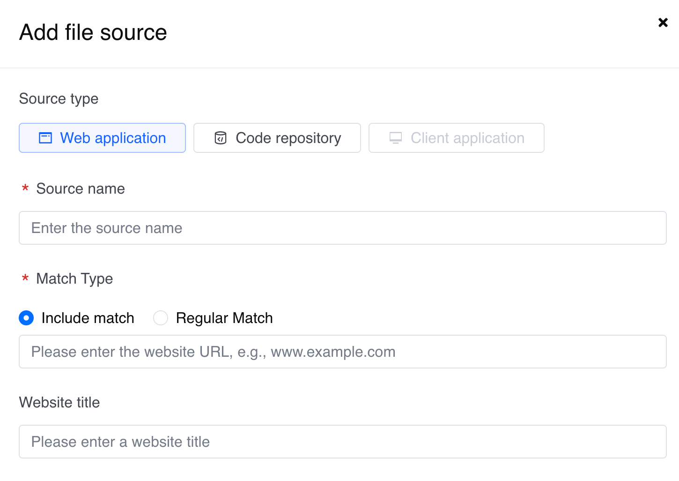Click the browser window icon on Web application
Screen dimensions: 679x481
pos(45,138)
